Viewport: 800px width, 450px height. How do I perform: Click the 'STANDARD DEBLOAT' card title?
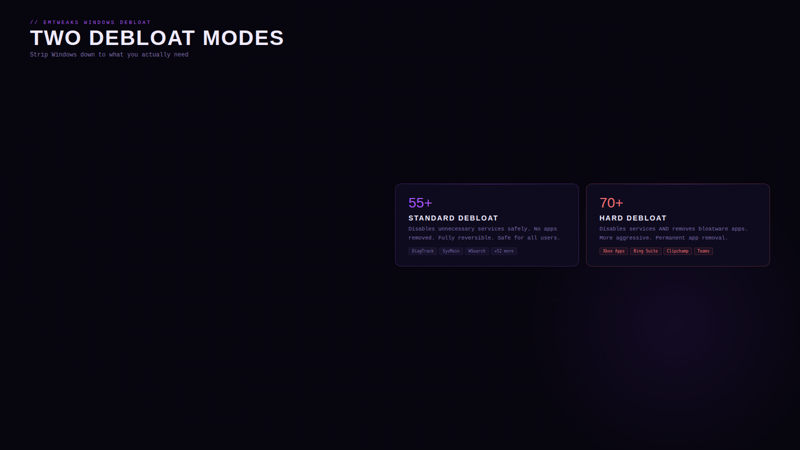click(x=453, y=218)
